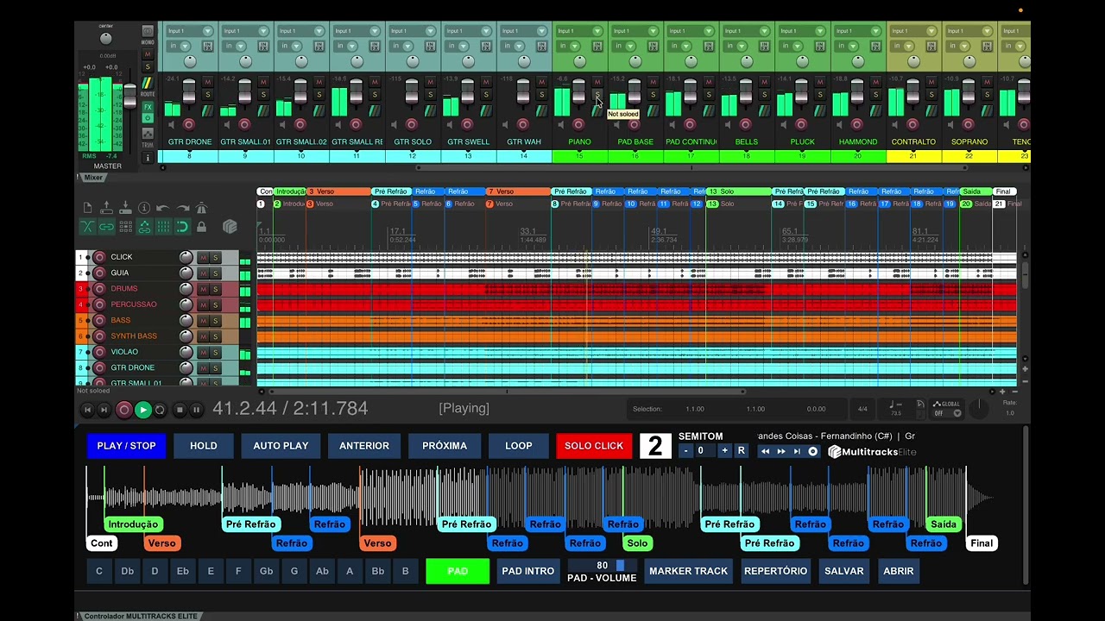Mute the GTR DRONE mixer strip
Screen dimensions: 1105x621
(207, 82)
